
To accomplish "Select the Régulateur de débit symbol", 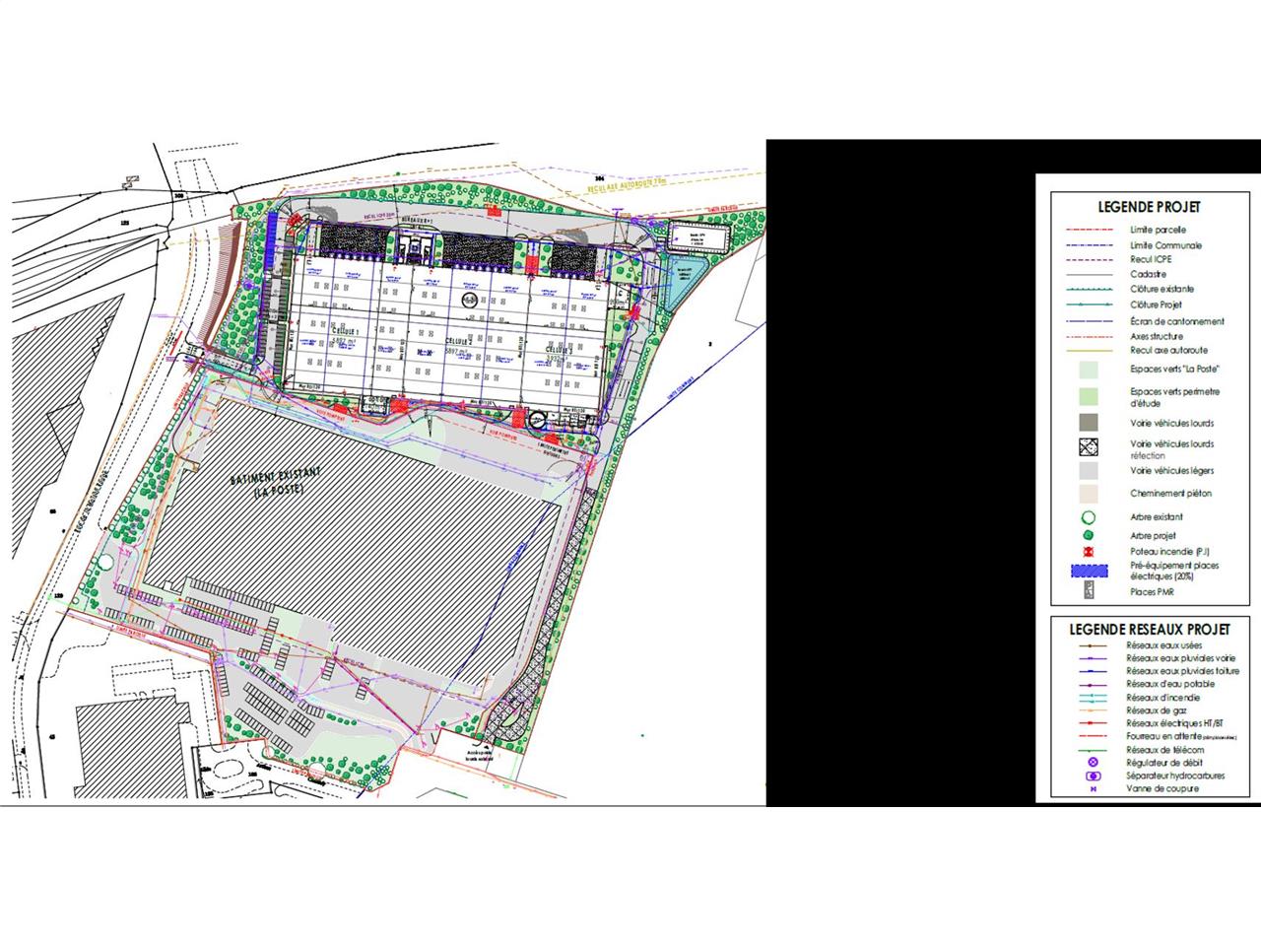I will click(1092, 763).
